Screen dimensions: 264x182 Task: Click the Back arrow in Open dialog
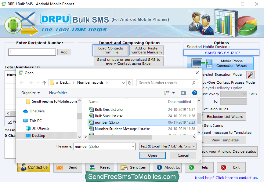(22, 83)
